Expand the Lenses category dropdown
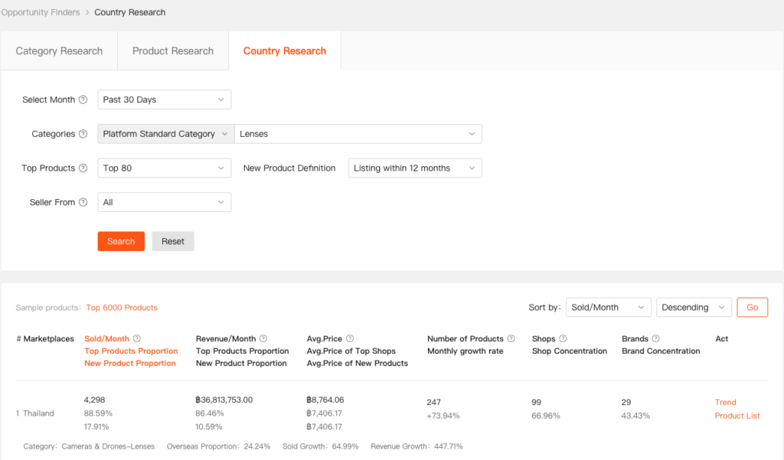Screen dimensions: 784x460 click(358, 134)
